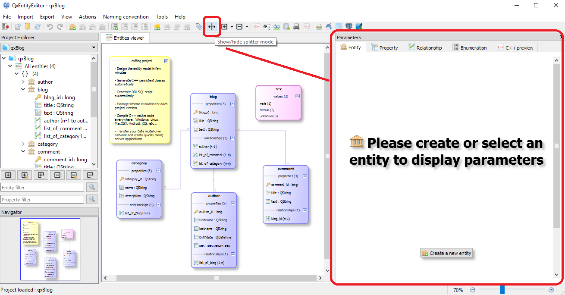This screenshot has width=565, height=295.
Task: Click the search icon beside Entity filter
Action: pyautogui.click(x=91, y=187)
